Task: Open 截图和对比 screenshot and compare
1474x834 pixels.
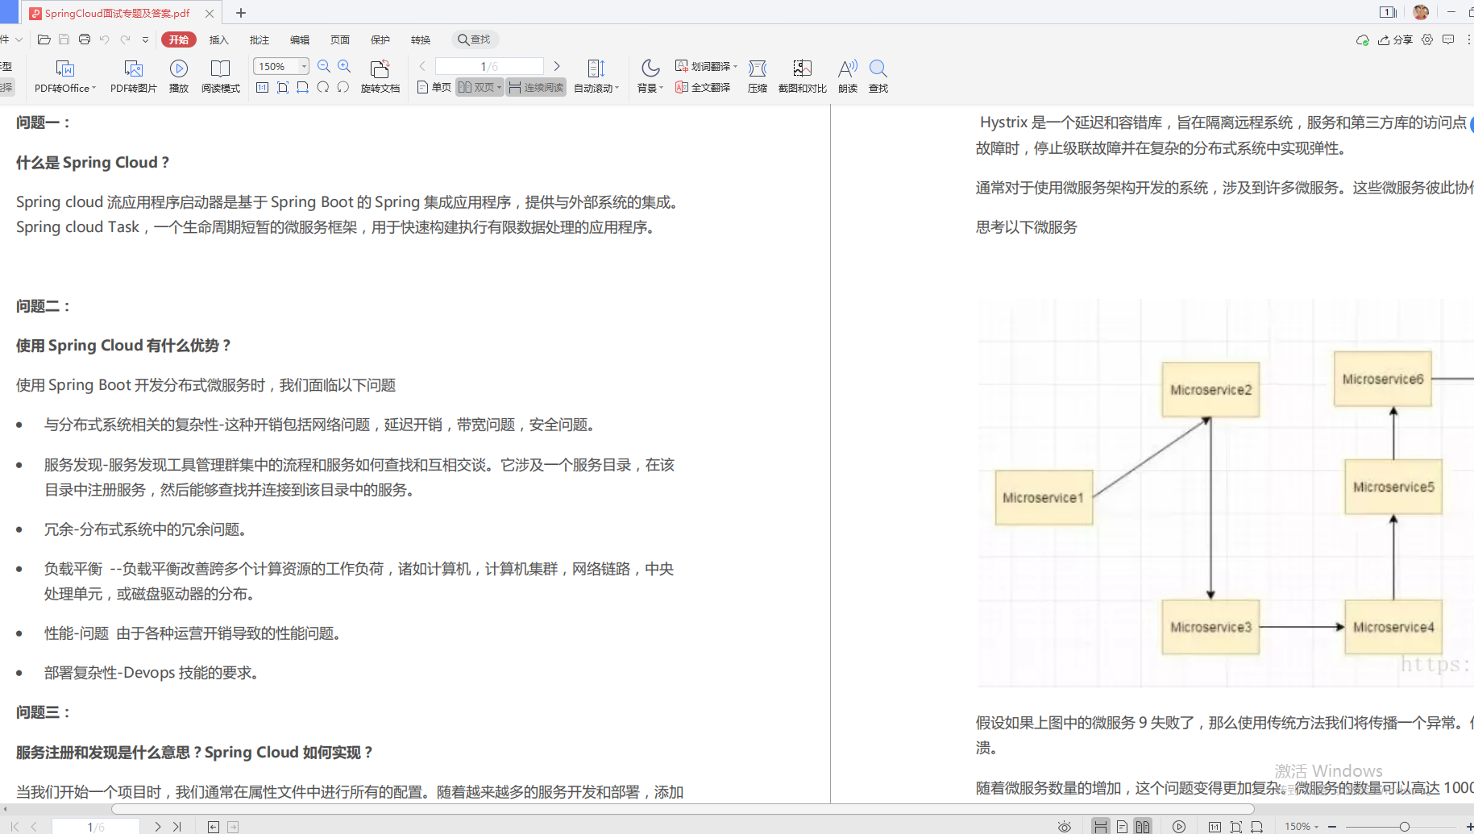Action: click(x=803, y=77)
